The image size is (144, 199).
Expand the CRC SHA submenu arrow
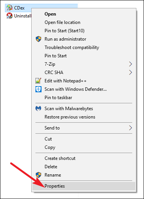tap(130, 72)
